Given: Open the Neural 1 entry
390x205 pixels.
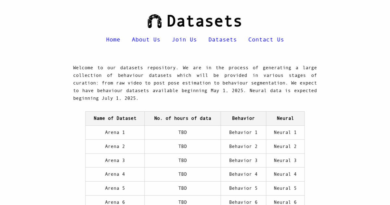Looking at the screenshot, I should pyautogui.click(x=285, y=132).
